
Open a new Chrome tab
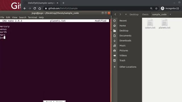[63, 3]
